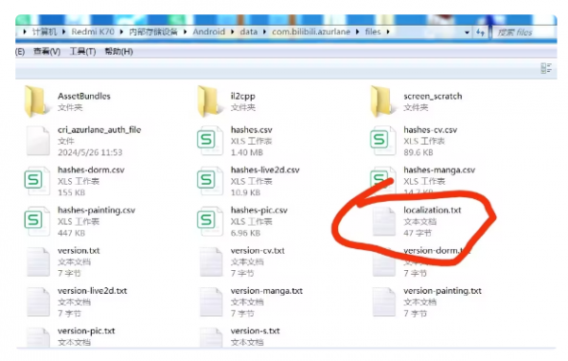Viewport: 568px width, 361px height.
Task: Select the cri_azurlane_auth_file file icon
Action: coord(38,140)
